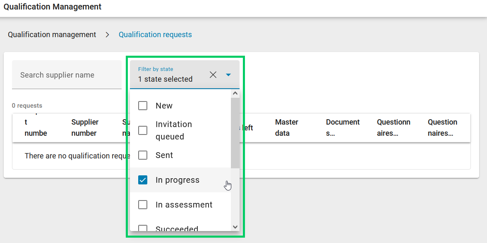This screenshot has height=243, width=487.
Task: Click the dropdown list scroll down arrow
Action: tap(235, 226)
